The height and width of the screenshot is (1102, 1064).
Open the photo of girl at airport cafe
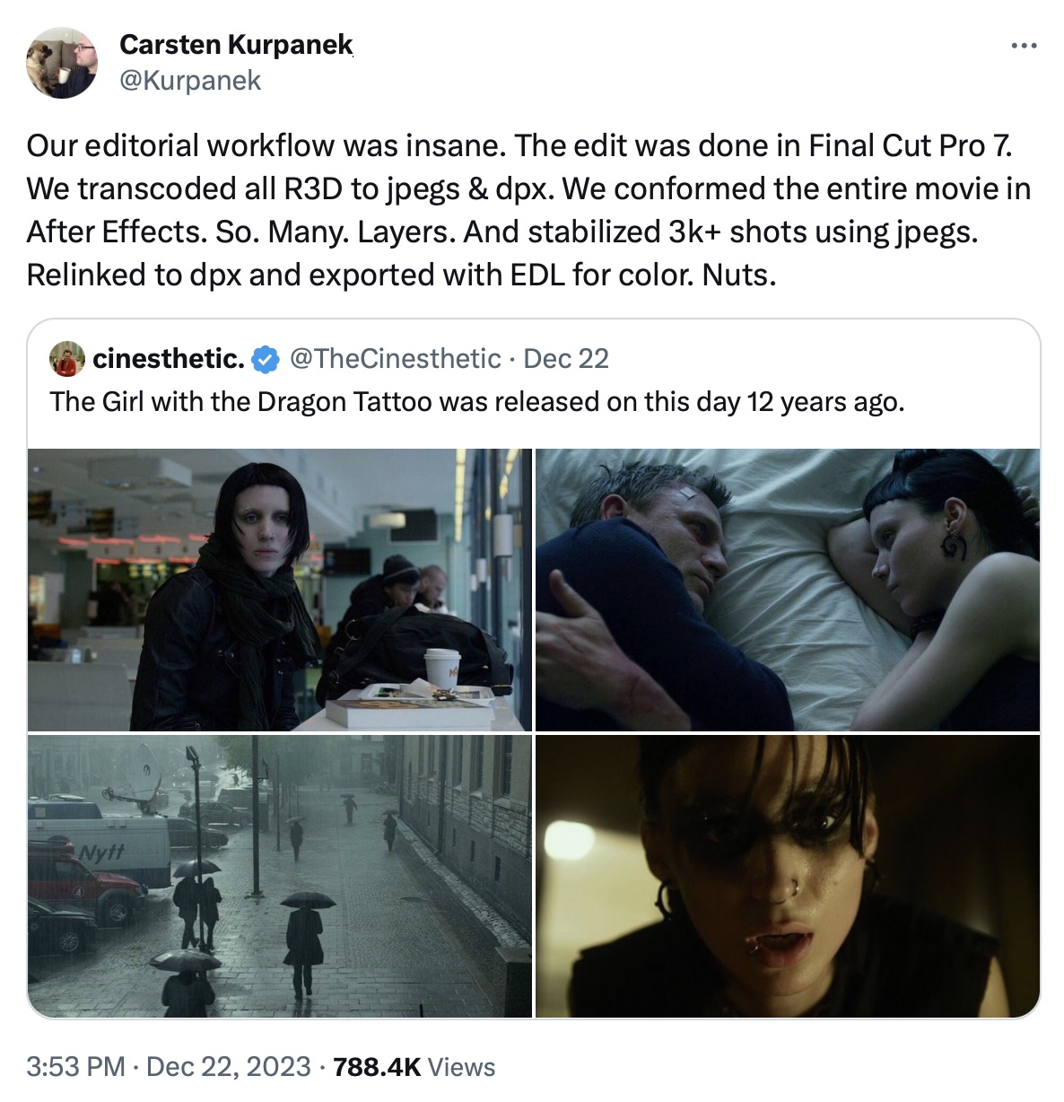(x=280, y=590)
